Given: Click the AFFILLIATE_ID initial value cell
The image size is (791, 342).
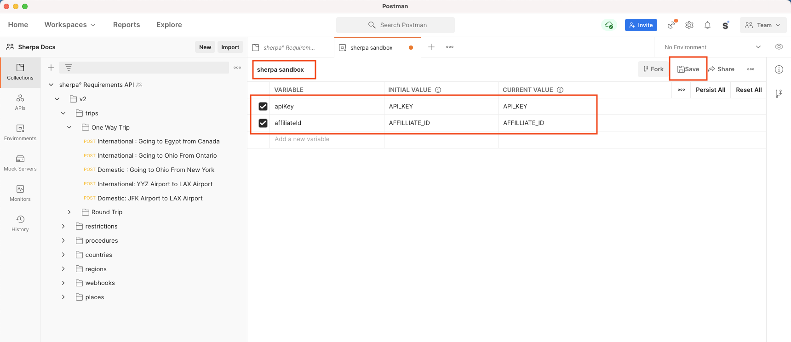Looking at the screenshot, I should pos(441,123).
